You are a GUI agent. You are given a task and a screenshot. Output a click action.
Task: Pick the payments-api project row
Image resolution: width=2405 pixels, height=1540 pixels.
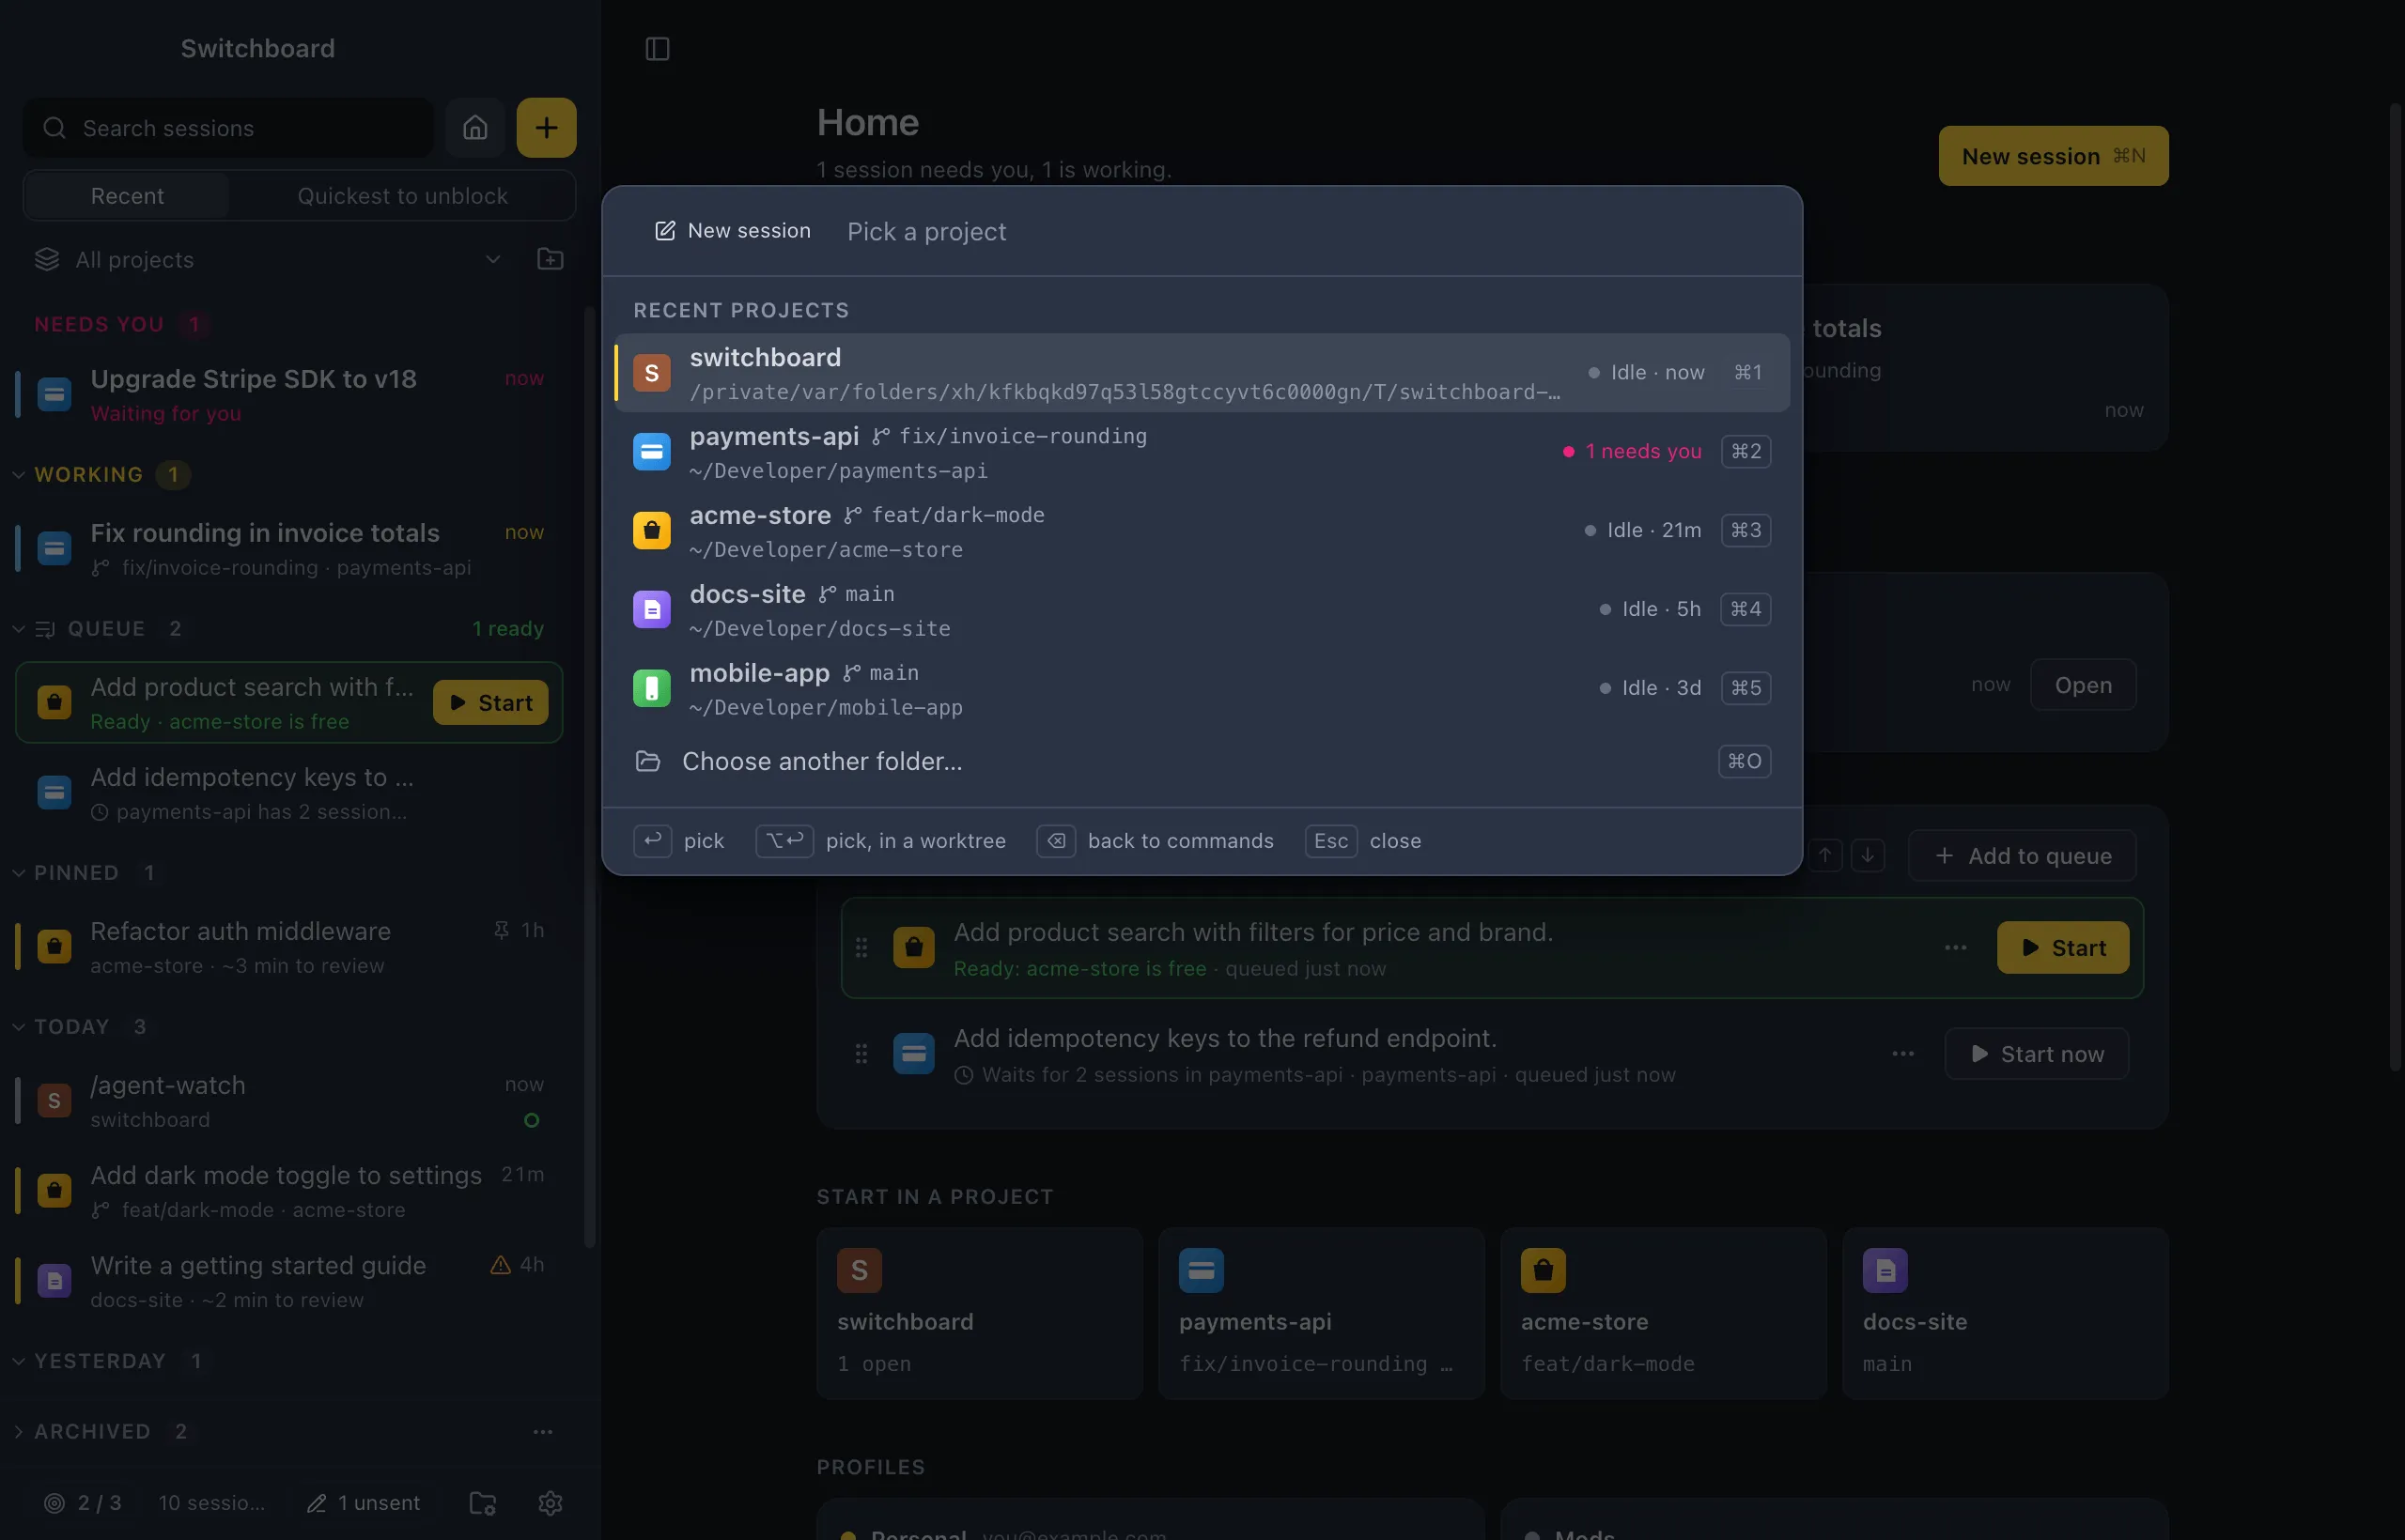(x=1202, y=452)
